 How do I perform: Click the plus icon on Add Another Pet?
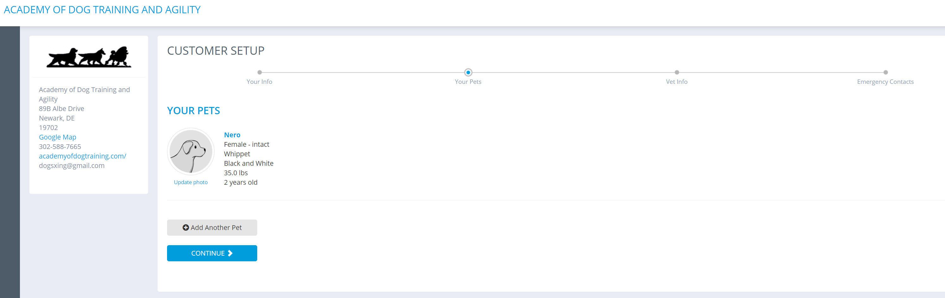coord(186,227)
